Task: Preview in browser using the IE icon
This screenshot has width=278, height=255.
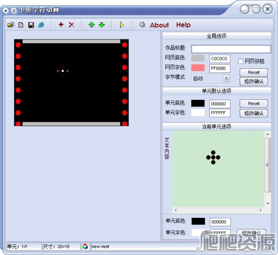Action: pyautogui.click(x=41, y=25)
